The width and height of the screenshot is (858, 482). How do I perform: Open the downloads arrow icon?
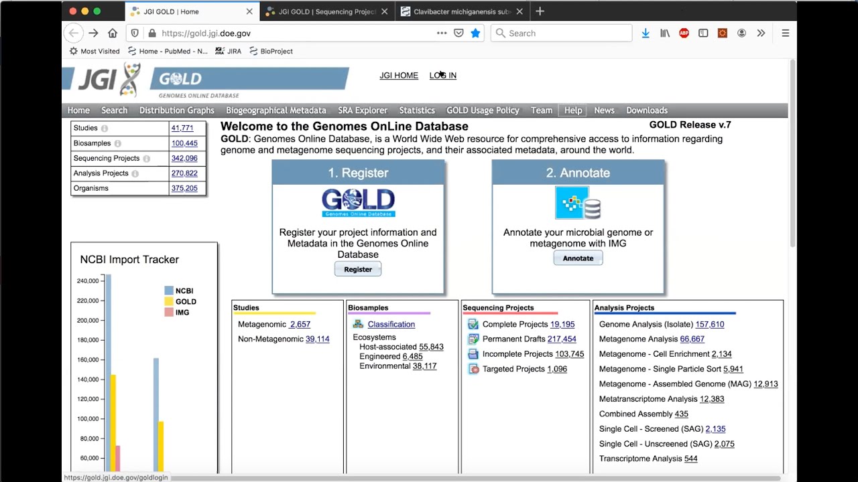pos(646,33)
